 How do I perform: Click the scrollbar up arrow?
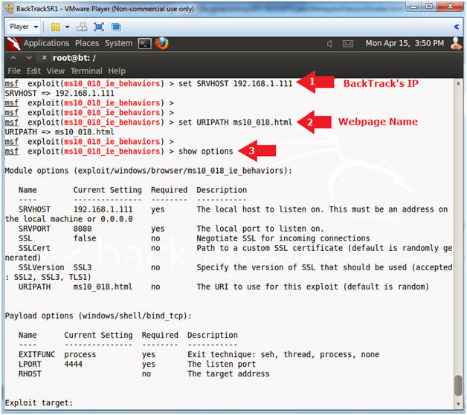click(x=458, y=84)
